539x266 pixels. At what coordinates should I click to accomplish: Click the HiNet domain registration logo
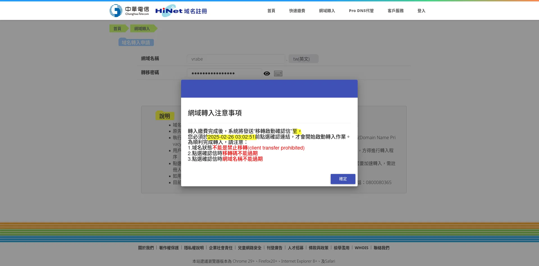point(181,11)
